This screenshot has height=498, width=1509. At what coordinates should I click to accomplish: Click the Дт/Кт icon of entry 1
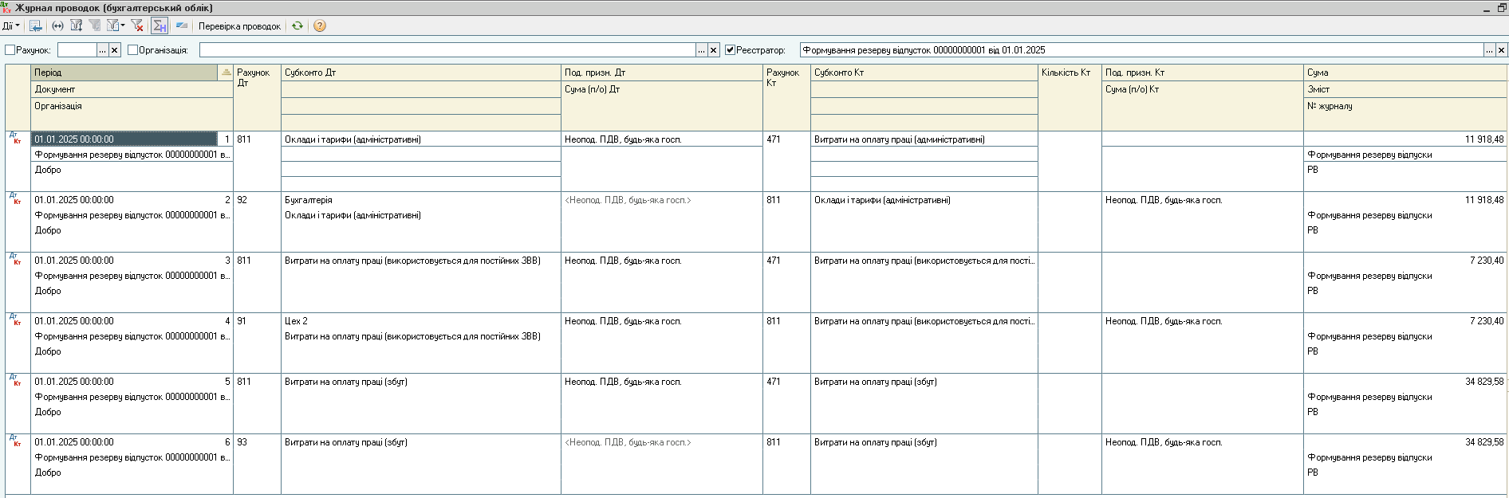15,139
